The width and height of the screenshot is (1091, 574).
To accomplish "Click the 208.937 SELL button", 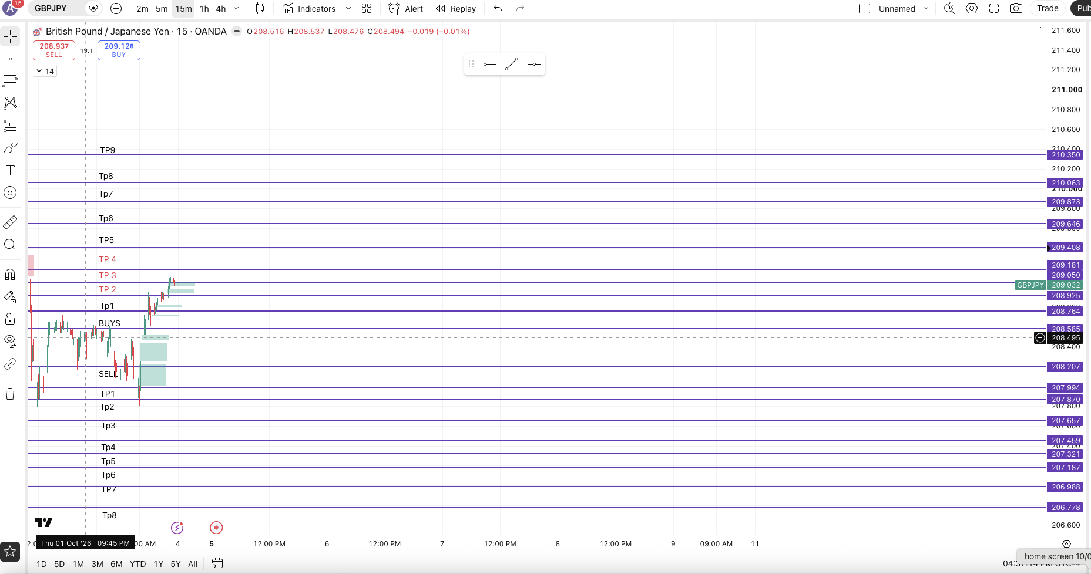I will (x=54, y=50).
